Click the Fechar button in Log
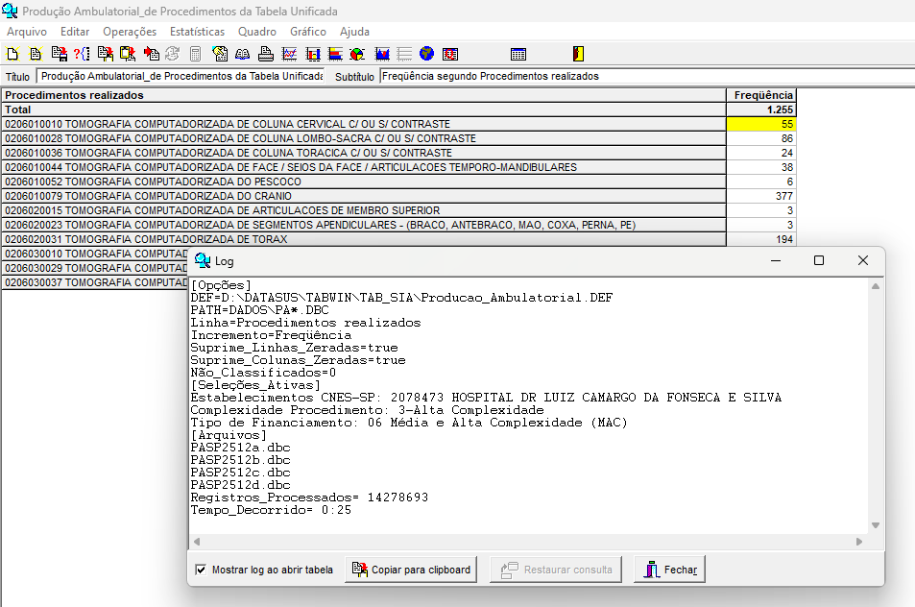This screenshot has height=607, width=915. coord(670,570)
